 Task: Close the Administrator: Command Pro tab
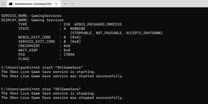pos(56,4)
